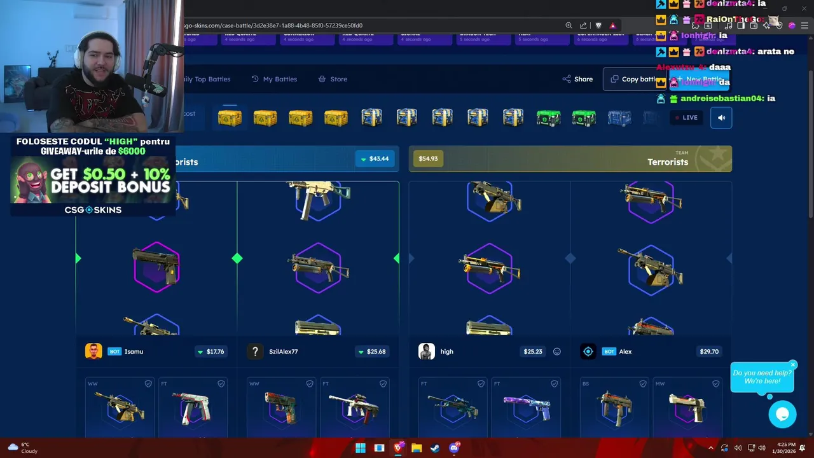Open the Windows Start menu

click(x=361, y=448)
